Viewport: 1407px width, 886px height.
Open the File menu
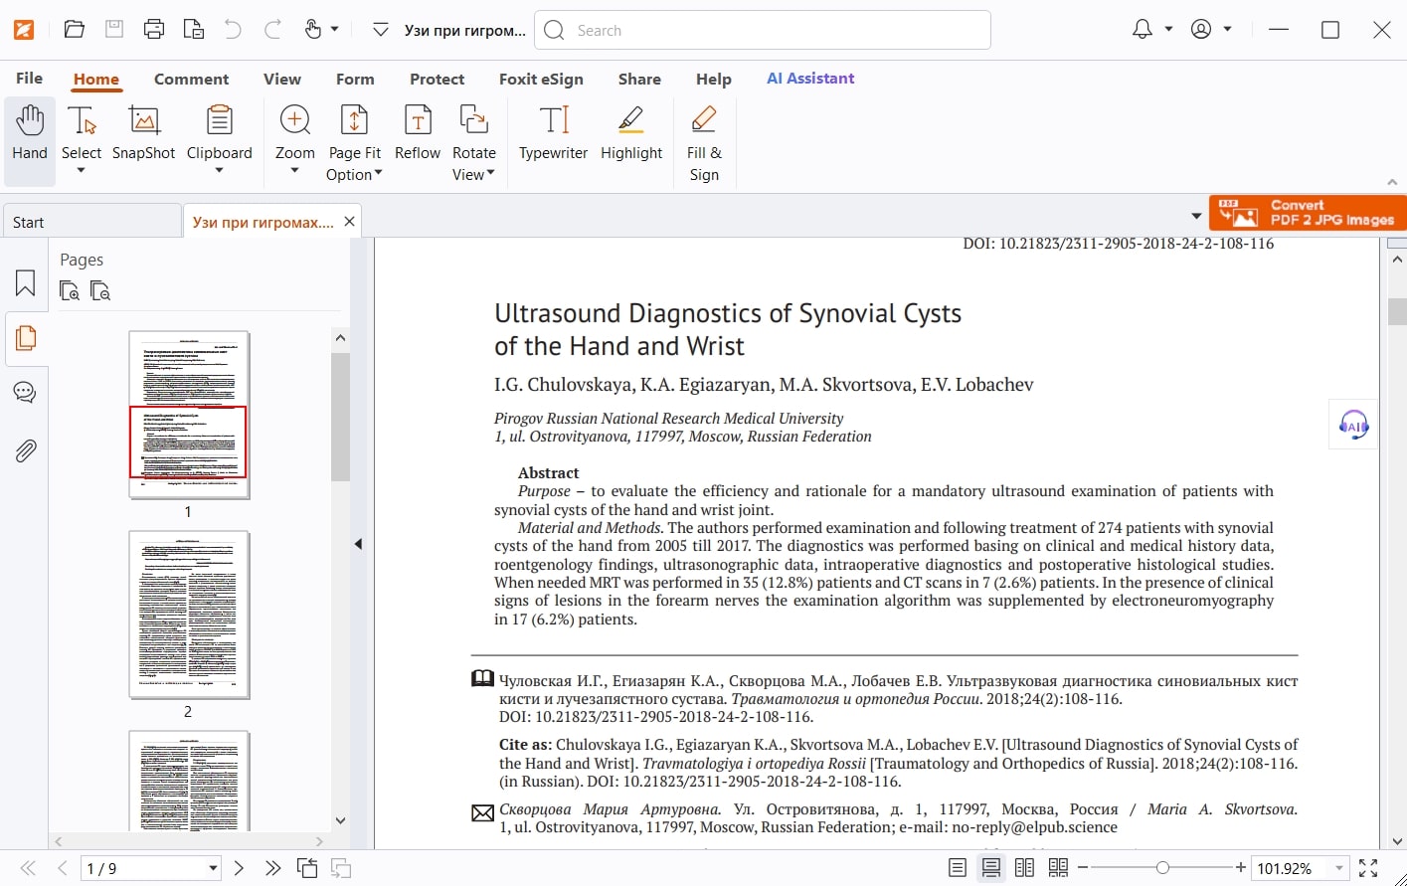point(29,79)
